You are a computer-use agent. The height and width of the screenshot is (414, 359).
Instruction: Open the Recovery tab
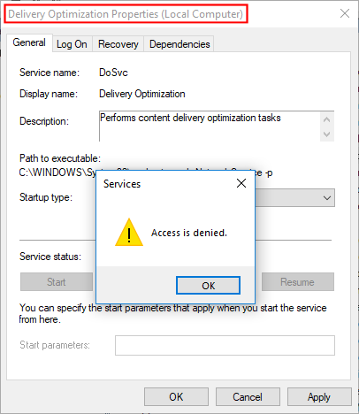[x=118, y=44]
